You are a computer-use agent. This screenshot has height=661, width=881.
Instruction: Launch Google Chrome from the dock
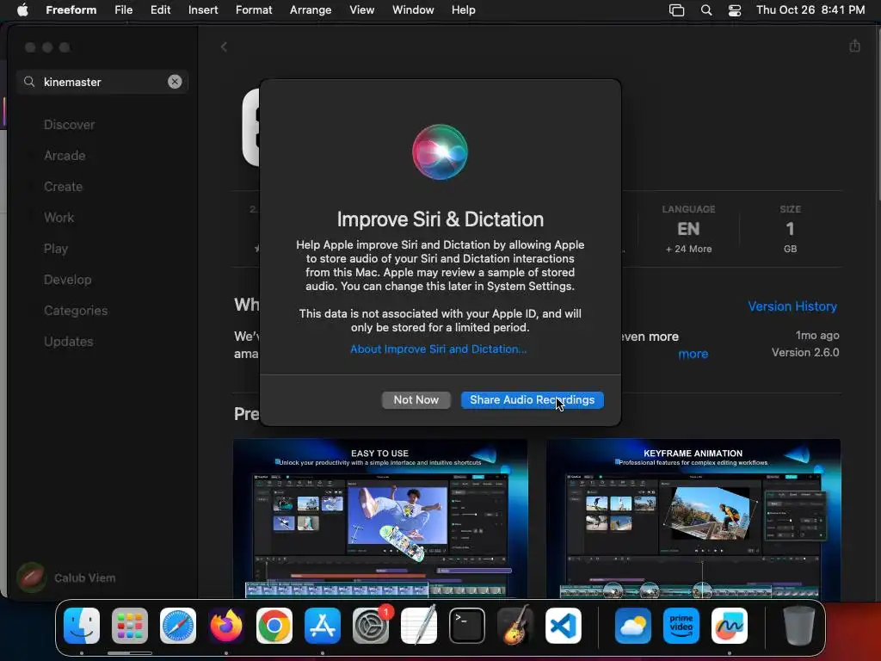click(274, 626)
